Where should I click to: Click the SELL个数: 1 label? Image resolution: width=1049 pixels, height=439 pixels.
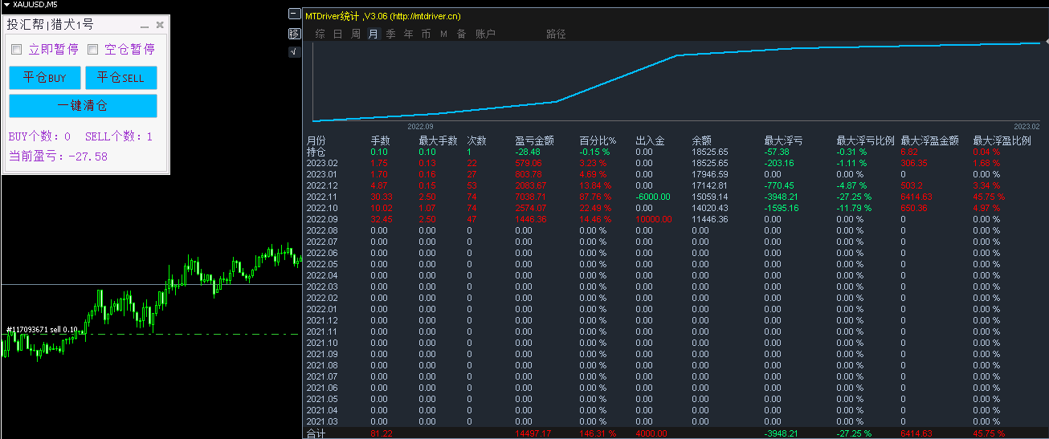click(119, 136)
